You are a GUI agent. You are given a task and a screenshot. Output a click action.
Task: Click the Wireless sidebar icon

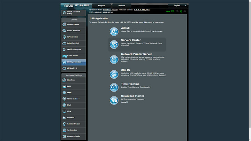point(64,80)
